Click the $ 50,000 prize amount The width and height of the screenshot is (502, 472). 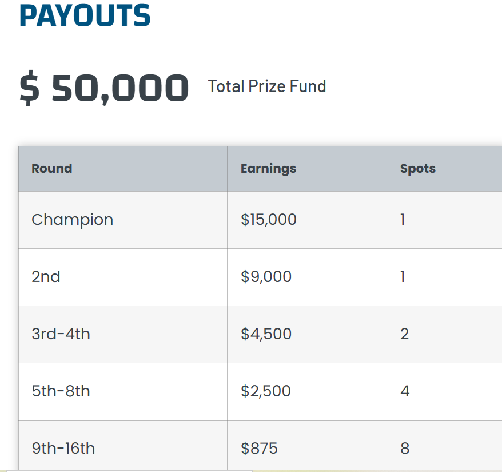[103, 88]
